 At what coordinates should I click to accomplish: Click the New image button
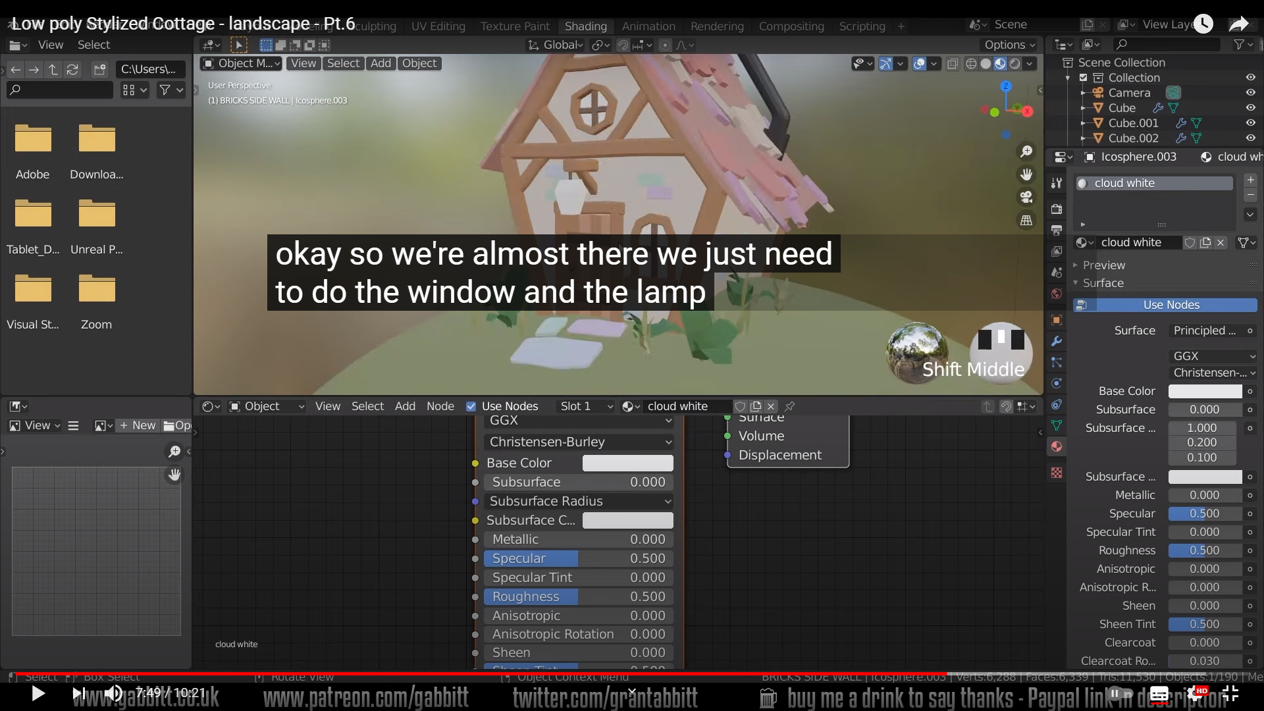pos(138,425)
